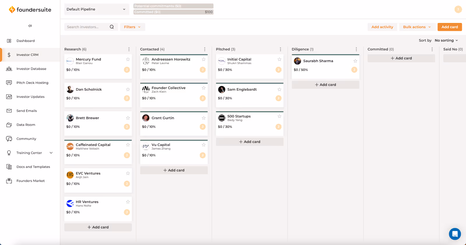Viewport: 466px width, 245px height.
Task: Click the Data Room folder icon
Action: 9,125
